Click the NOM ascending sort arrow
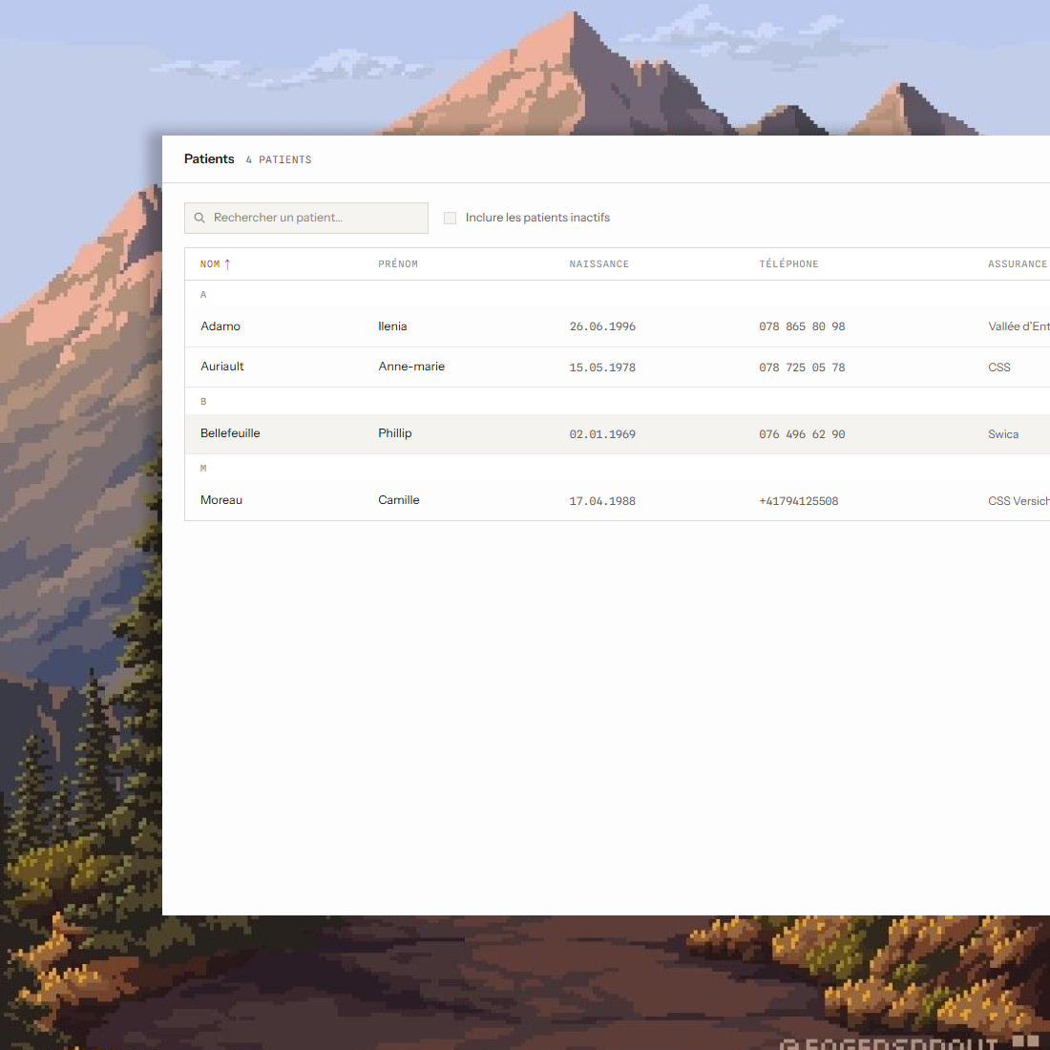This screenshot has height=1050, width=1050. [x=227, y=263]
